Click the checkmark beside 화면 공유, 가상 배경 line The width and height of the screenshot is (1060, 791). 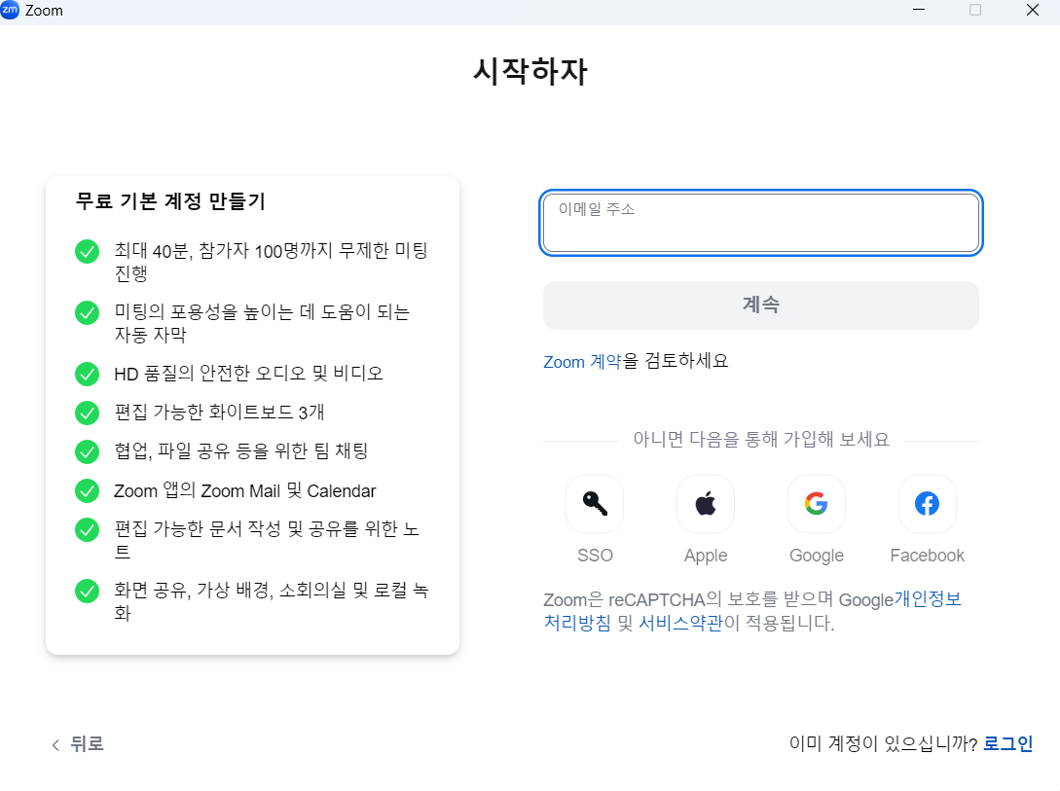[x=88, y=591]
